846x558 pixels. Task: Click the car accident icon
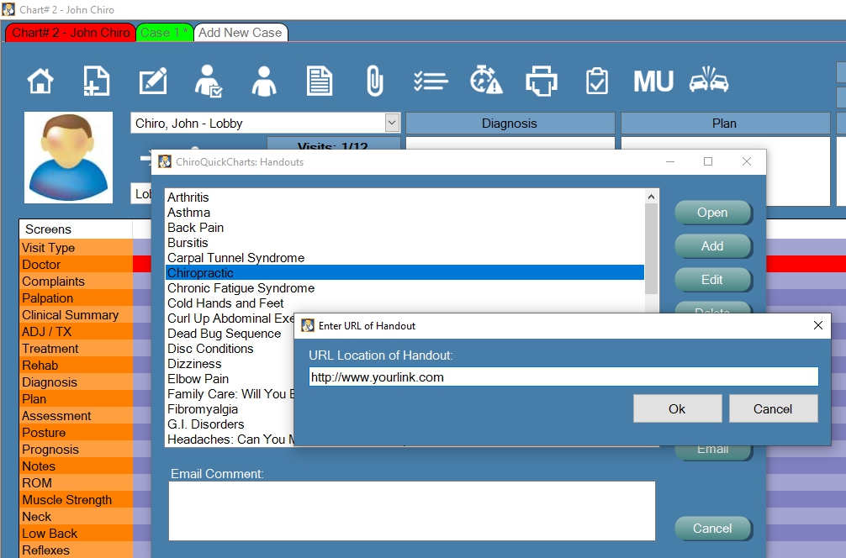click(709, 82)
